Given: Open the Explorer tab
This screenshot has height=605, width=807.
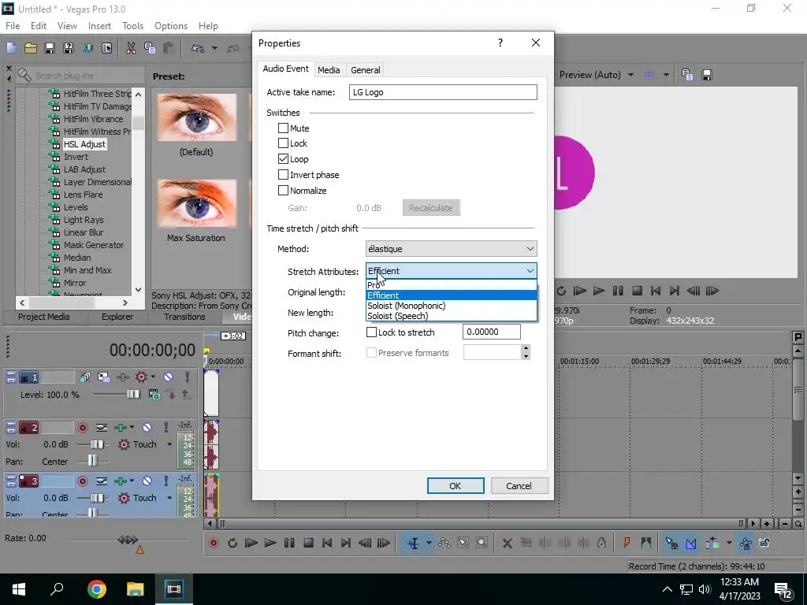Looking at the screenshot, I should tap(117, 317).
